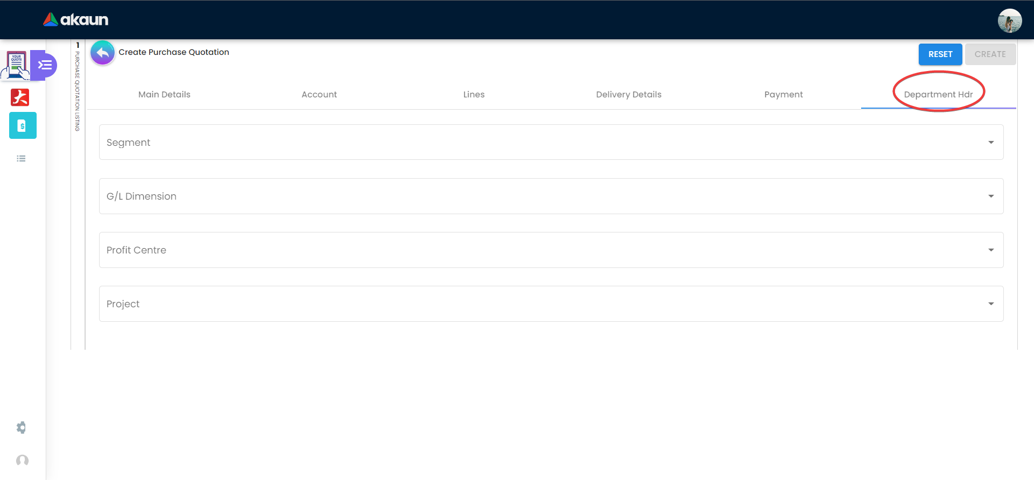Viewport: 1034px width, 480px height.
Task: Switch to the Account tab
Action: pyautogui.click(x=319, y=95)
